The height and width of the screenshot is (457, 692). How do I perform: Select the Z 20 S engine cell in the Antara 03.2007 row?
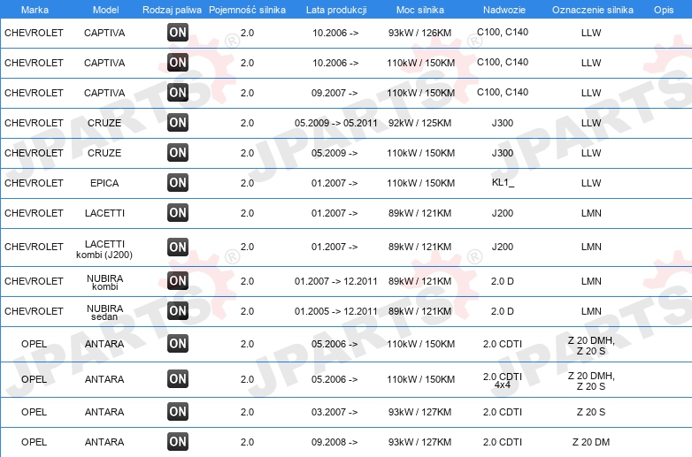pos(591,412)
